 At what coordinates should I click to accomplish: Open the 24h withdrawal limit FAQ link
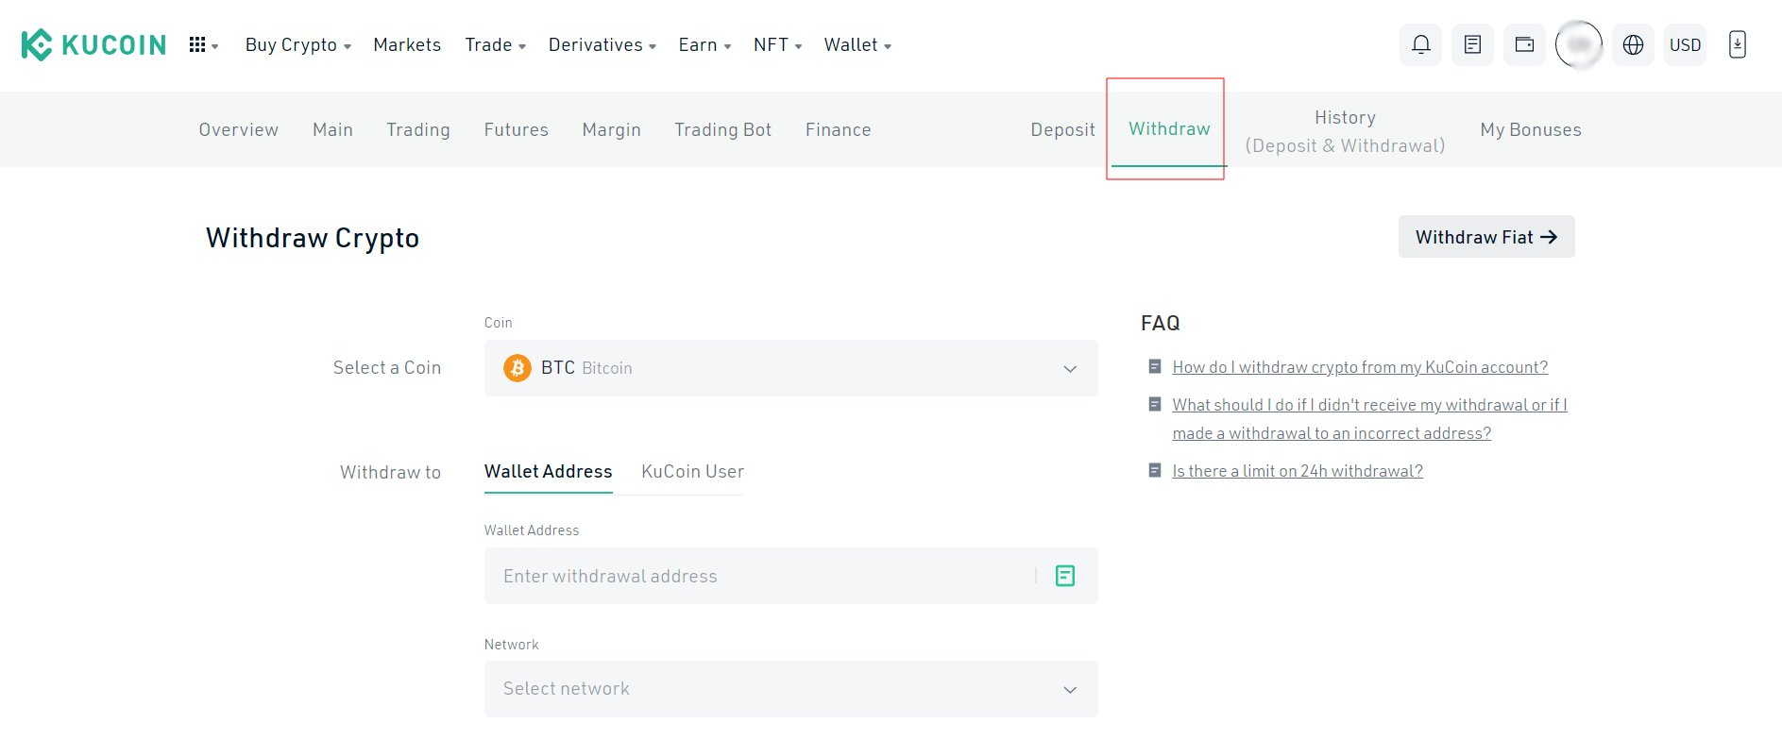click(1297, 471)
